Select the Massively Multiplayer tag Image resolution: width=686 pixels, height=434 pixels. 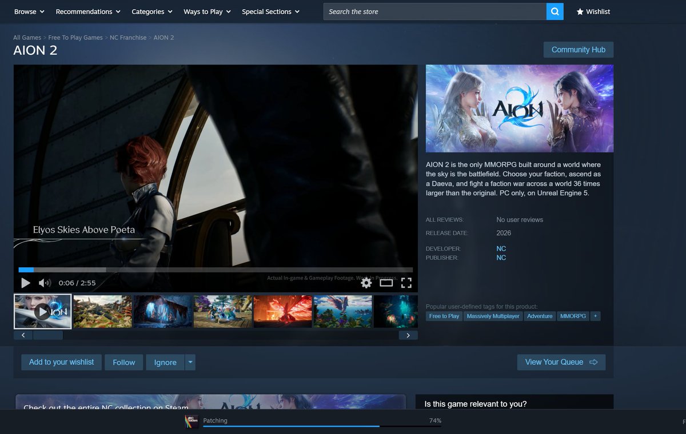click(x=493, y=316)
